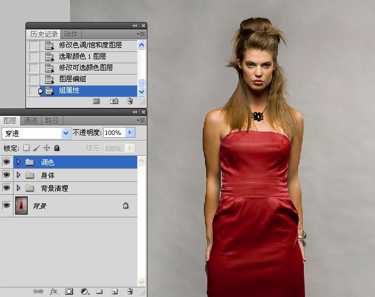
Task: Lock all padlock icon
Action: (x=56, y=148)
